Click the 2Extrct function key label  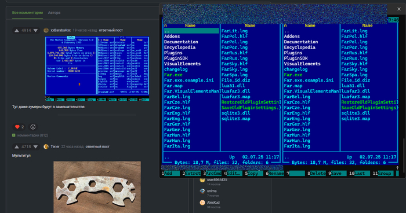191,174
